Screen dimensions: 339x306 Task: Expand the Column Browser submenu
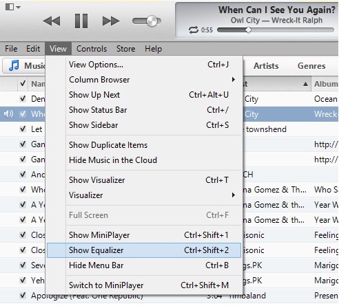144,80
